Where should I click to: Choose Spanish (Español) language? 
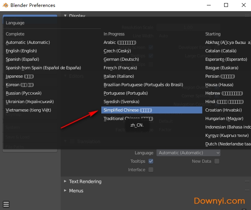22,59
